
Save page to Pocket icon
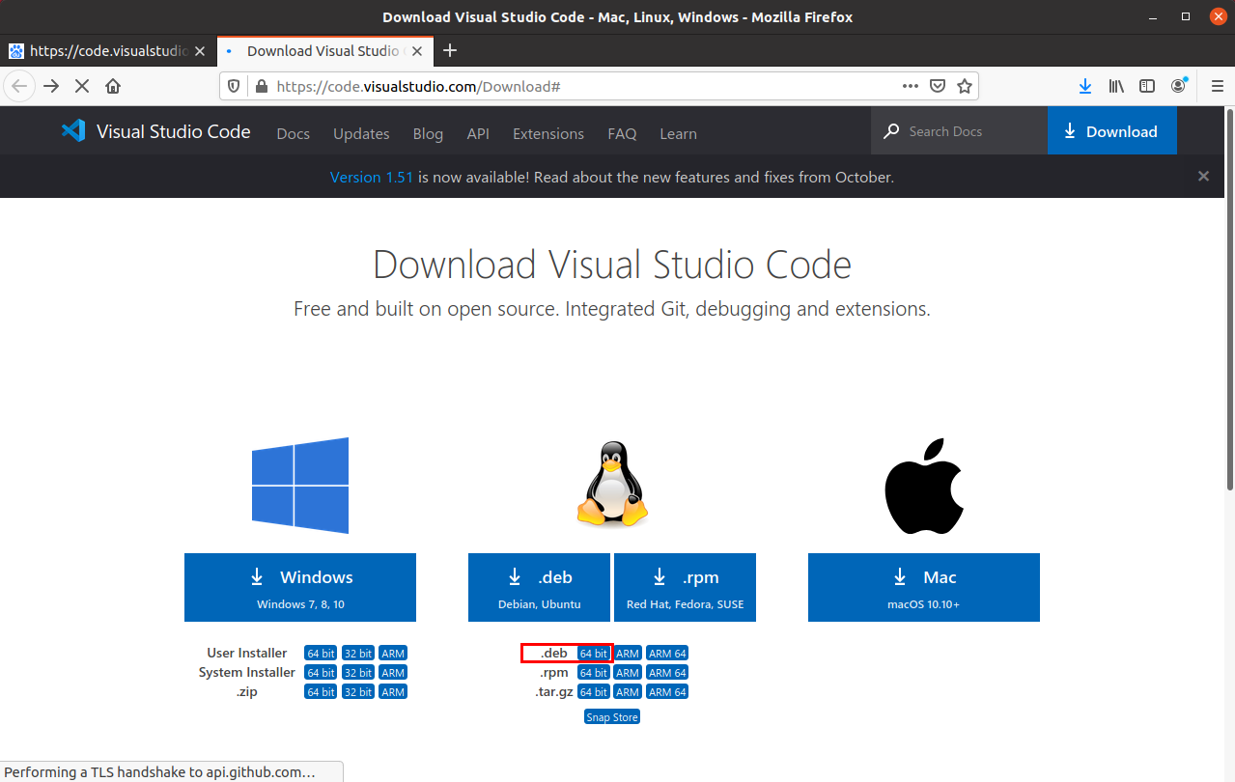(937, 86)
